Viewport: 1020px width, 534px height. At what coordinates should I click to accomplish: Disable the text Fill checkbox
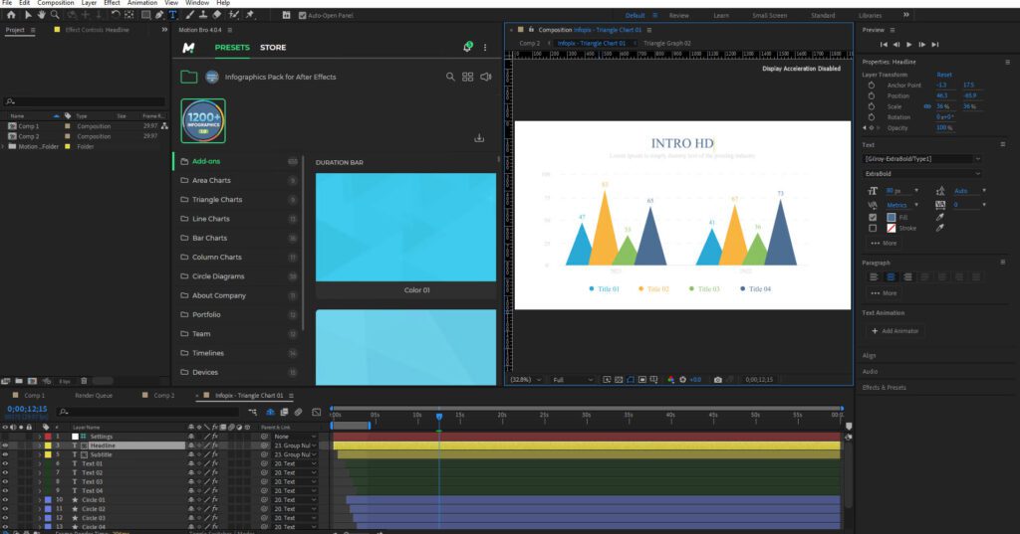[874, 217]
